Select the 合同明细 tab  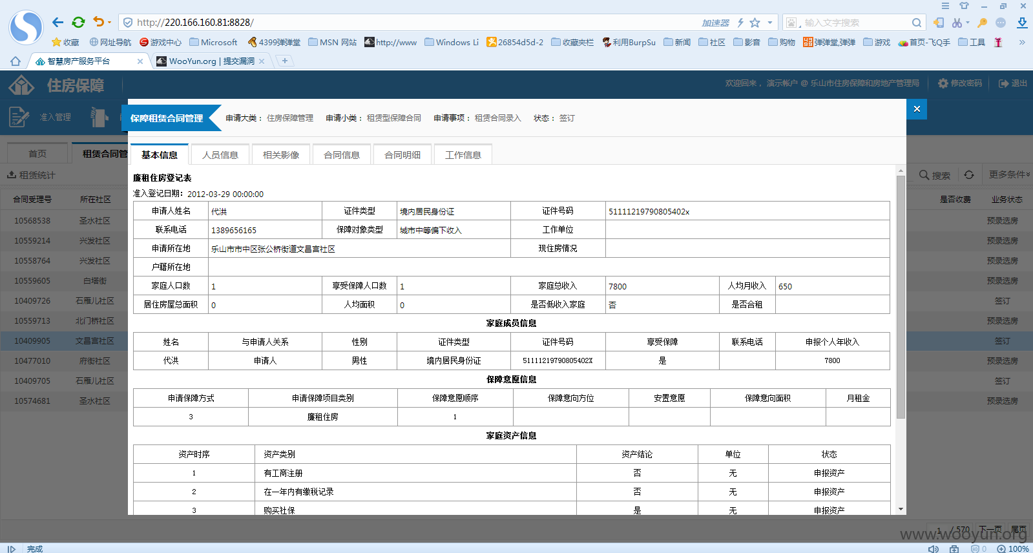point(402,155)
